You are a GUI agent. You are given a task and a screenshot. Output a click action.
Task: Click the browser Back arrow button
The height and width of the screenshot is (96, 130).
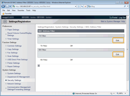click(x=3, y=6)
